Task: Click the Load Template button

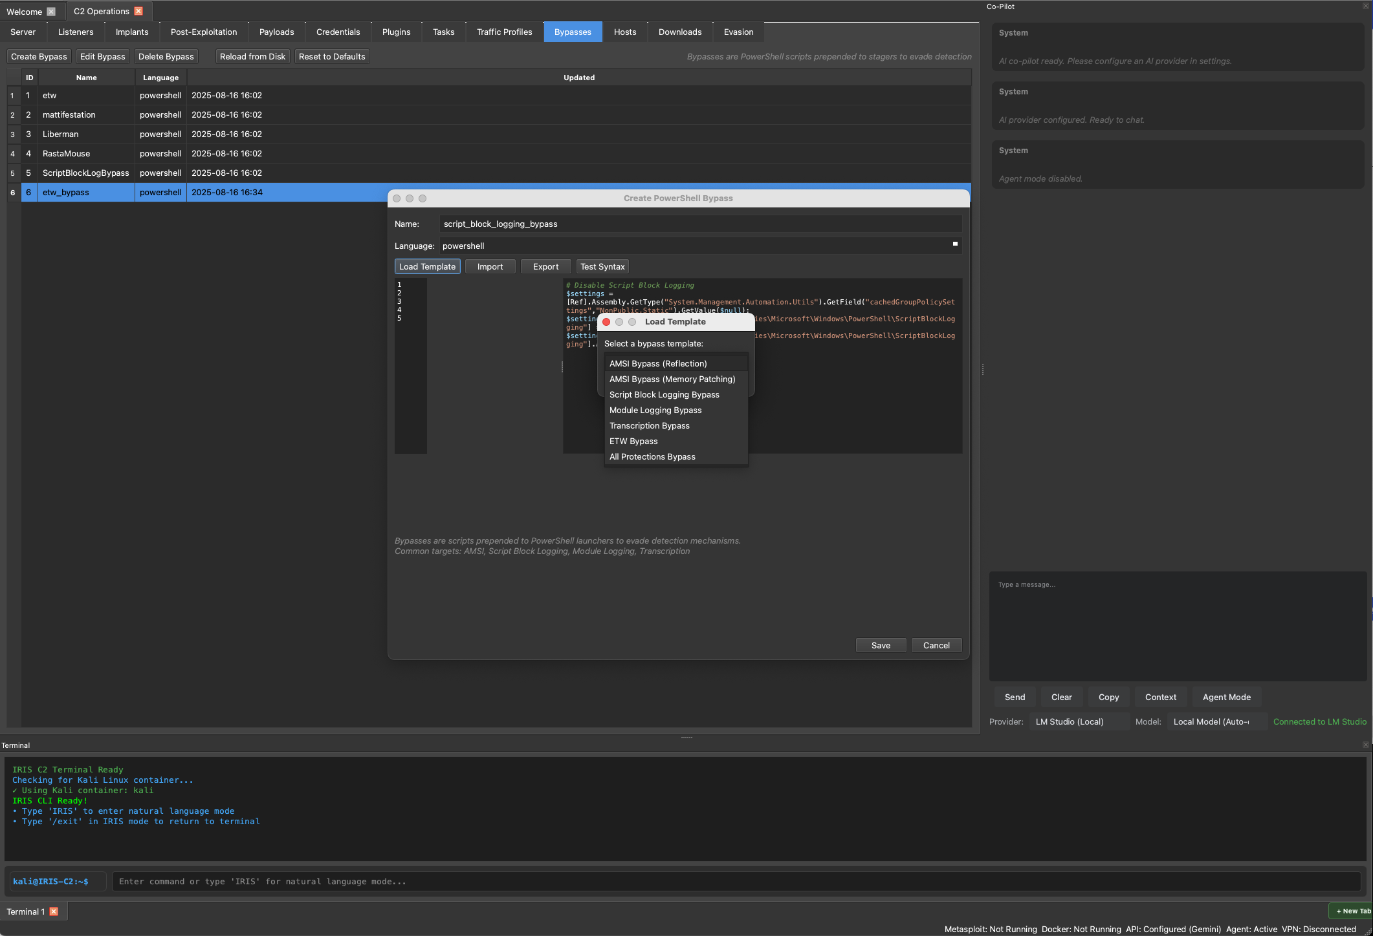Action: pos(427,266)
